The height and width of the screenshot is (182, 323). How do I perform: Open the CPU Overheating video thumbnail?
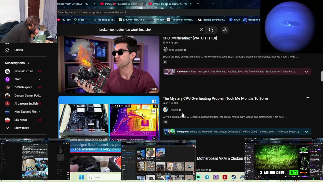[109, 64]
